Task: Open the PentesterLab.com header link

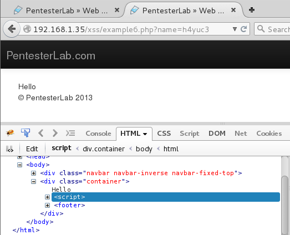Action: pos(51,55)
